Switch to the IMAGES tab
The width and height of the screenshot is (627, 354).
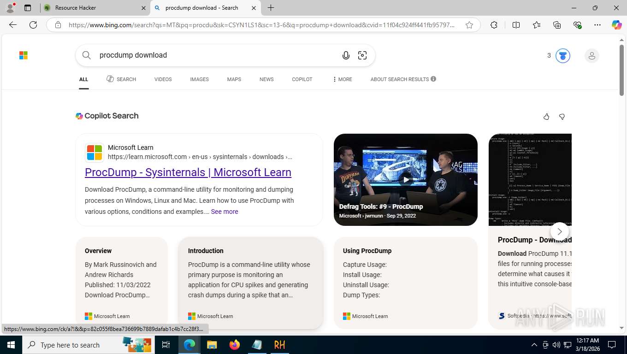click(x=199, y=79)
